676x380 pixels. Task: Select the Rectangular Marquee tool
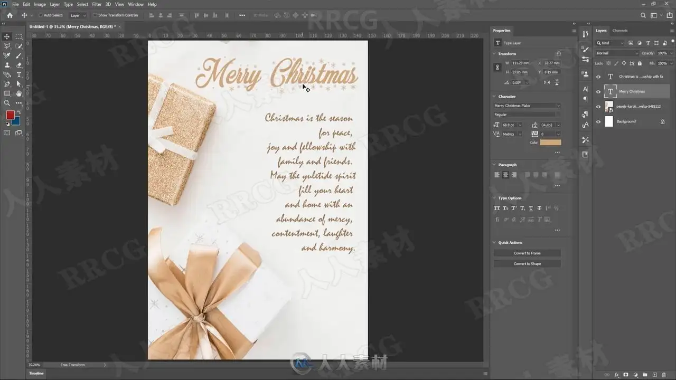[18, 36]
